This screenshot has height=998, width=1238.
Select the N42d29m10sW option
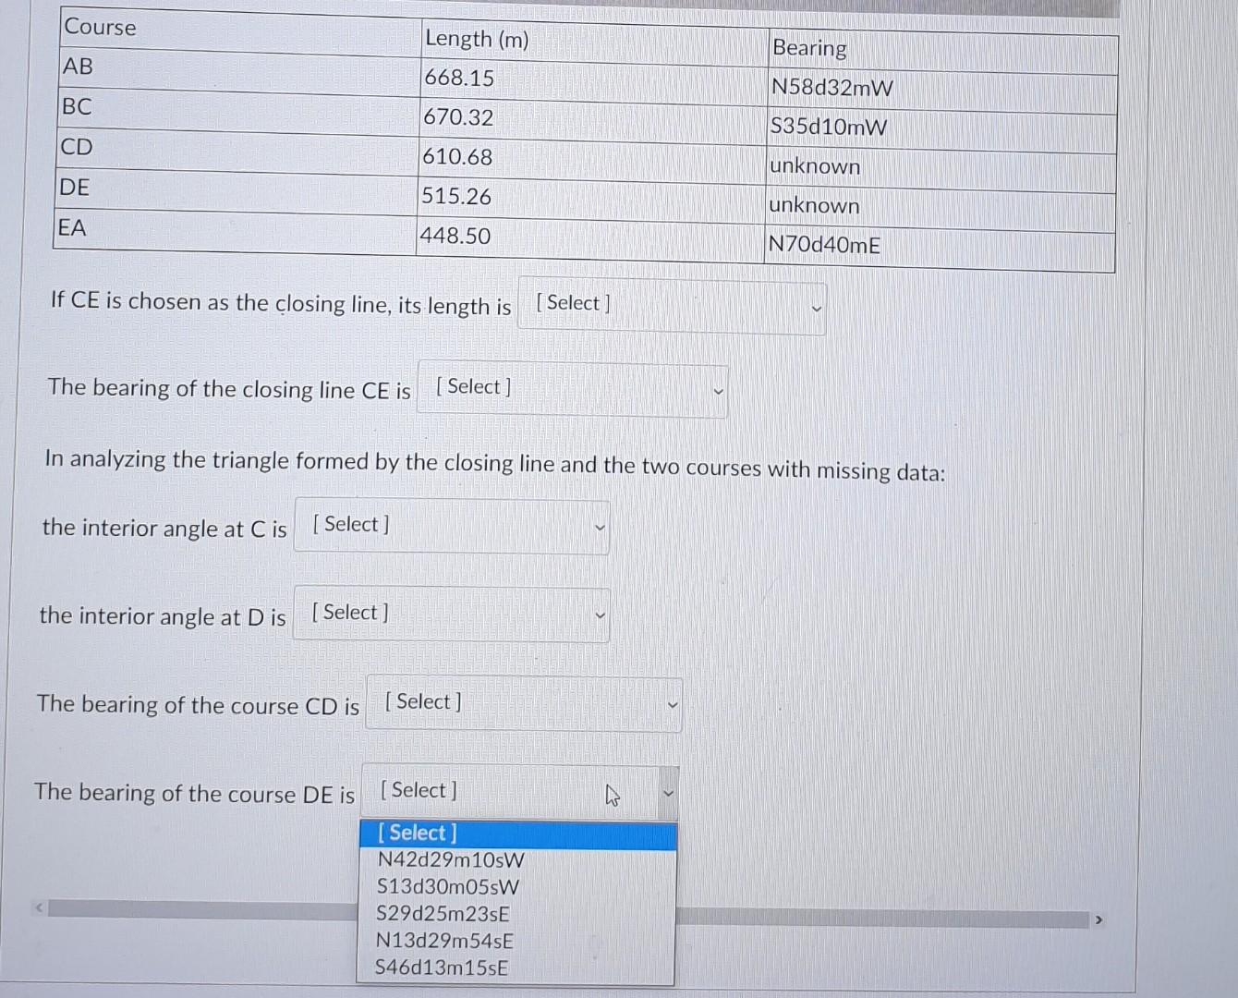[450, 859]
